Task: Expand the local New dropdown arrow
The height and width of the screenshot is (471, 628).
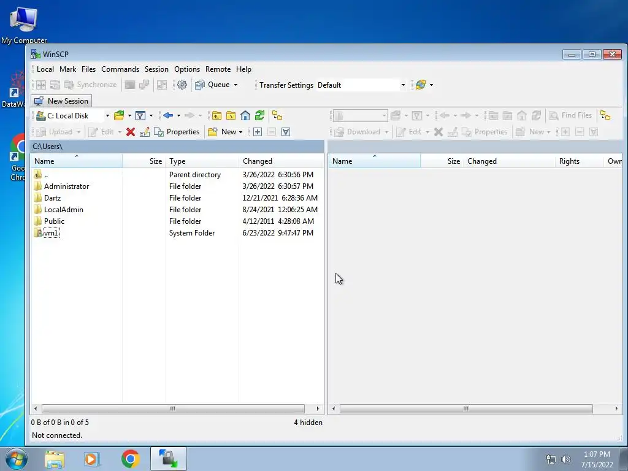Action: pos(240,132)
